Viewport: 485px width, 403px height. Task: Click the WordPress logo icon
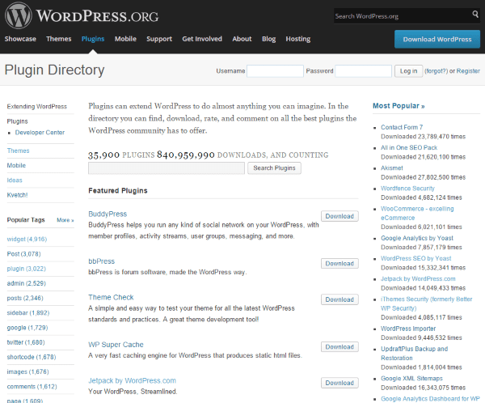[18, 15]
